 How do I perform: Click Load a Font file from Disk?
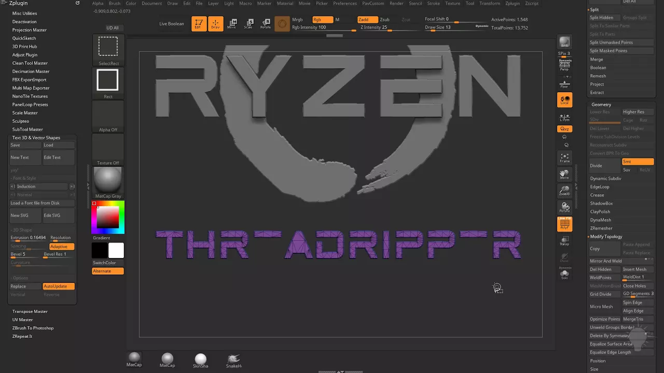42,203
